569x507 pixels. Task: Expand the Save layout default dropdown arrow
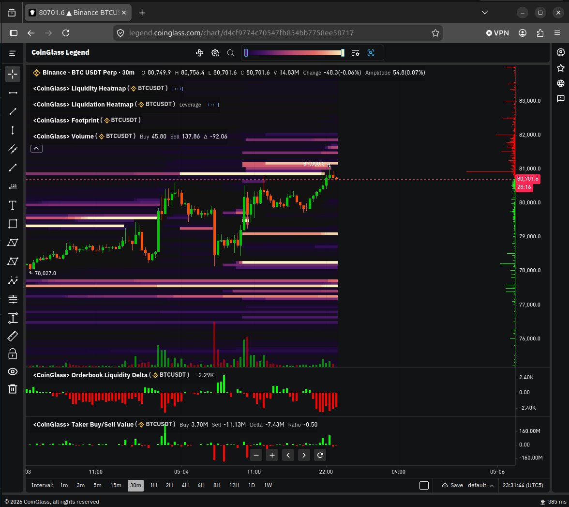[x=492, y=486]
